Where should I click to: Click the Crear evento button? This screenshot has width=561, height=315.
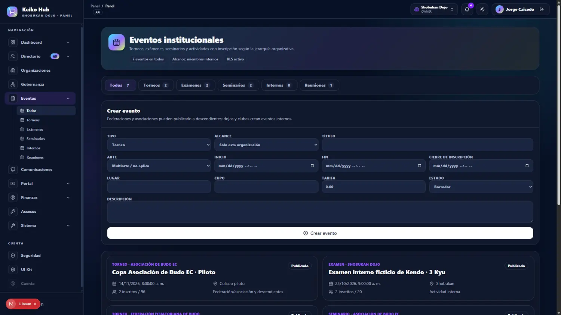(x=320, y=233)
